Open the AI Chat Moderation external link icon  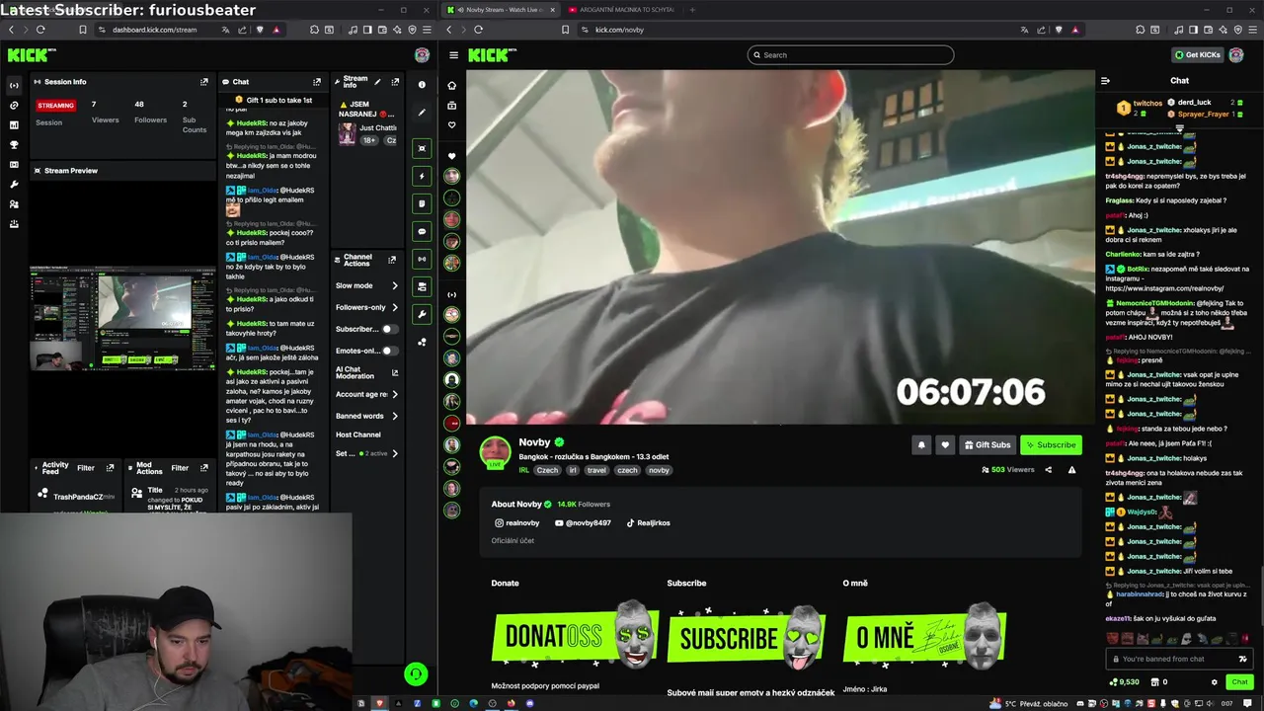tap(395, 373)
